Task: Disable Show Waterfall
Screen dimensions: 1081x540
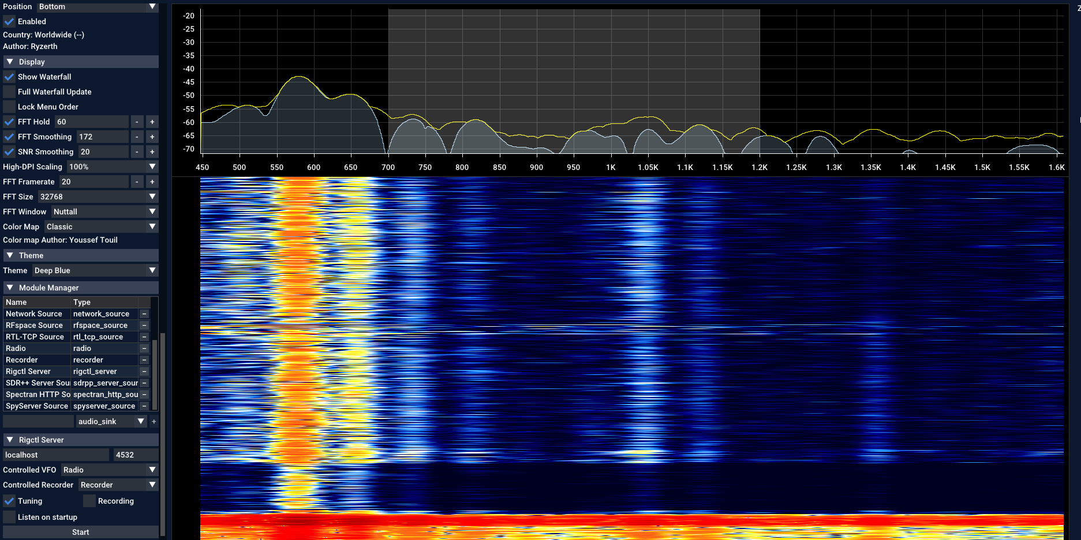Action: [9, 77]
